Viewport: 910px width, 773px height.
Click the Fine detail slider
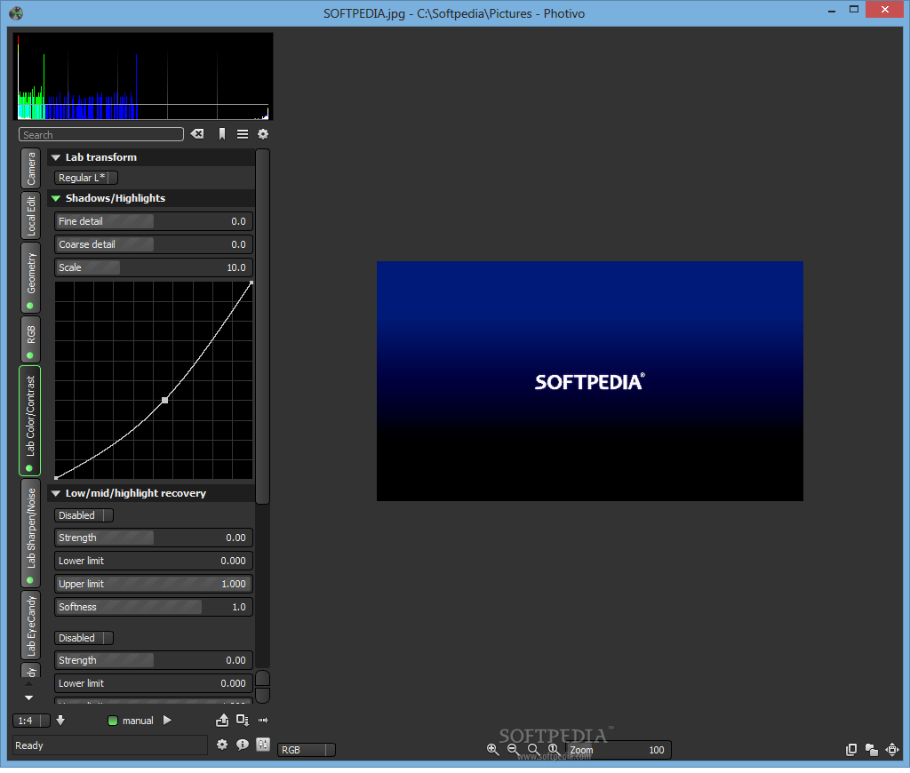[154, 221]
